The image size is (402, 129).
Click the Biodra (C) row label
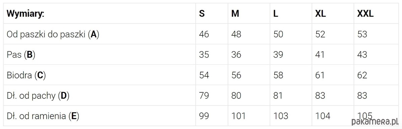coord(26,75)
